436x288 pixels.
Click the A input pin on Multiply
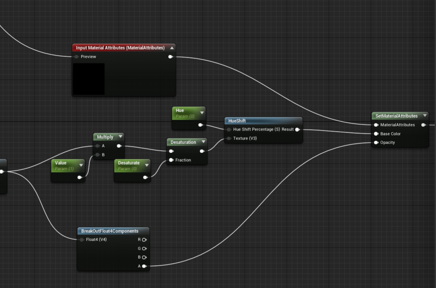coord(97,146)
